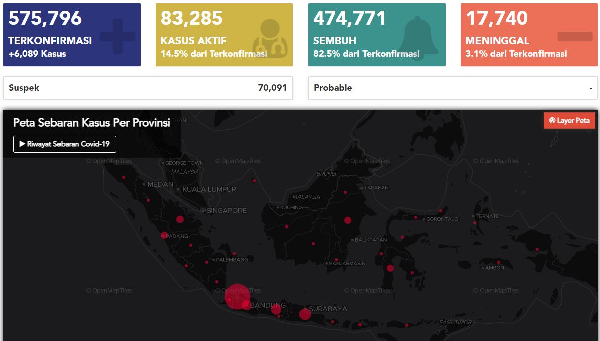The image size is (600, 341).
Task: Click the Terkonfirmasi cross icon
Action: coord(117,36)
